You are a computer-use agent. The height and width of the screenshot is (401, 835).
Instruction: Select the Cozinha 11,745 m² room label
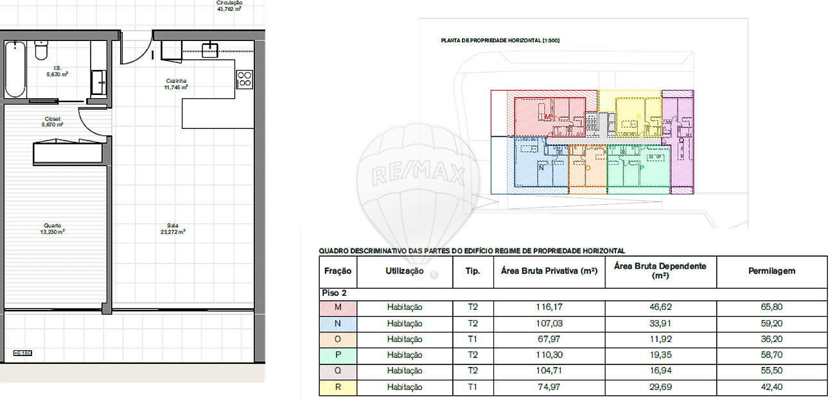[x=176, y=83]
